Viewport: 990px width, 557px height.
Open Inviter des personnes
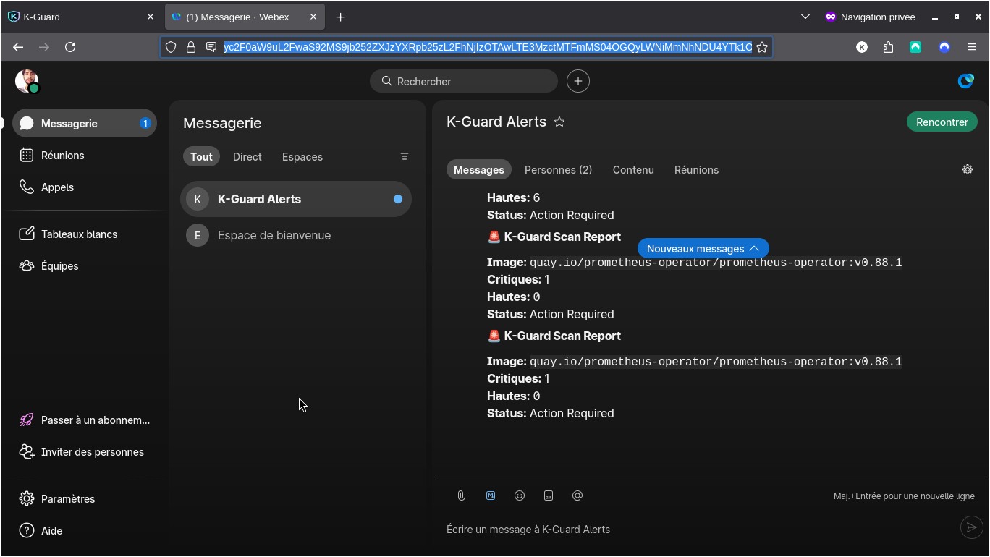[x=92, y=452]
